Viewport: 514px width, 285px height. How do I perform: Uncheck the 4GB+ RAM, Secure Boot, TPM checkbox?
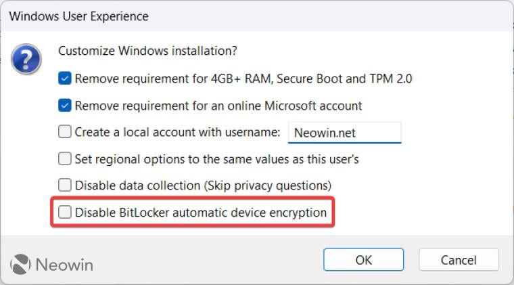(64, 79)
